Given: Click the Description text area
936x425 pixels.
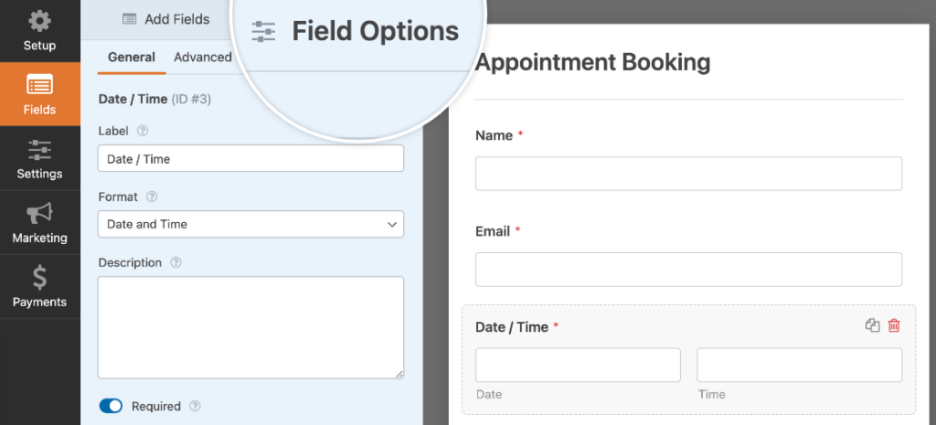Looking at the screenshot, I should point(250,327).
